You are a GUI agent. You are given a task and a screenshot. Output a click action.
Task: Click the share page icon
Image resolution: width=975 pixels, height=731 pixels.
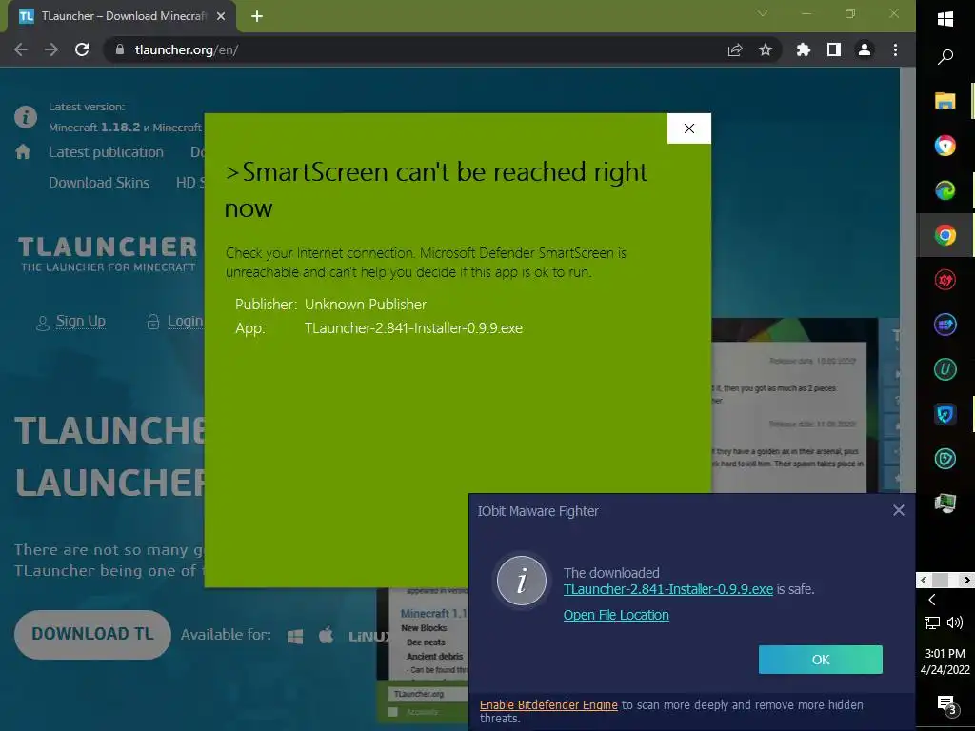(x=735, y=49)
